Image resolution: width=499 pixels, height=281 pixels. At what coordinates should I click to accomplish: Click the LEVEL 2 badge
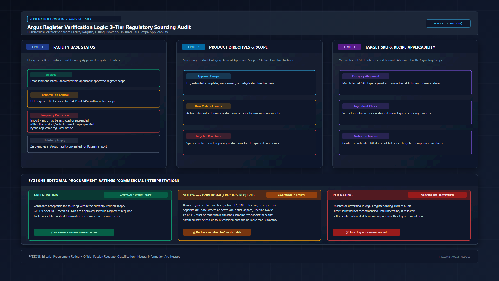pos(194,47)
